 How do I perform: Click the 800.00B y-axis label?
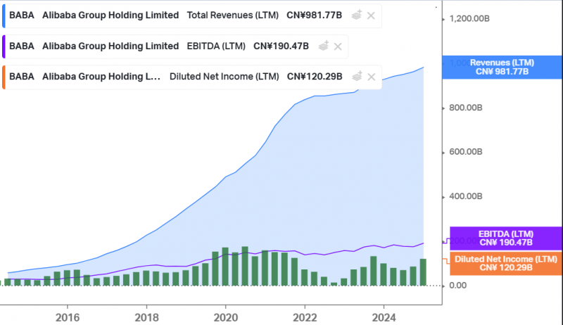click(x=466, y=108)
